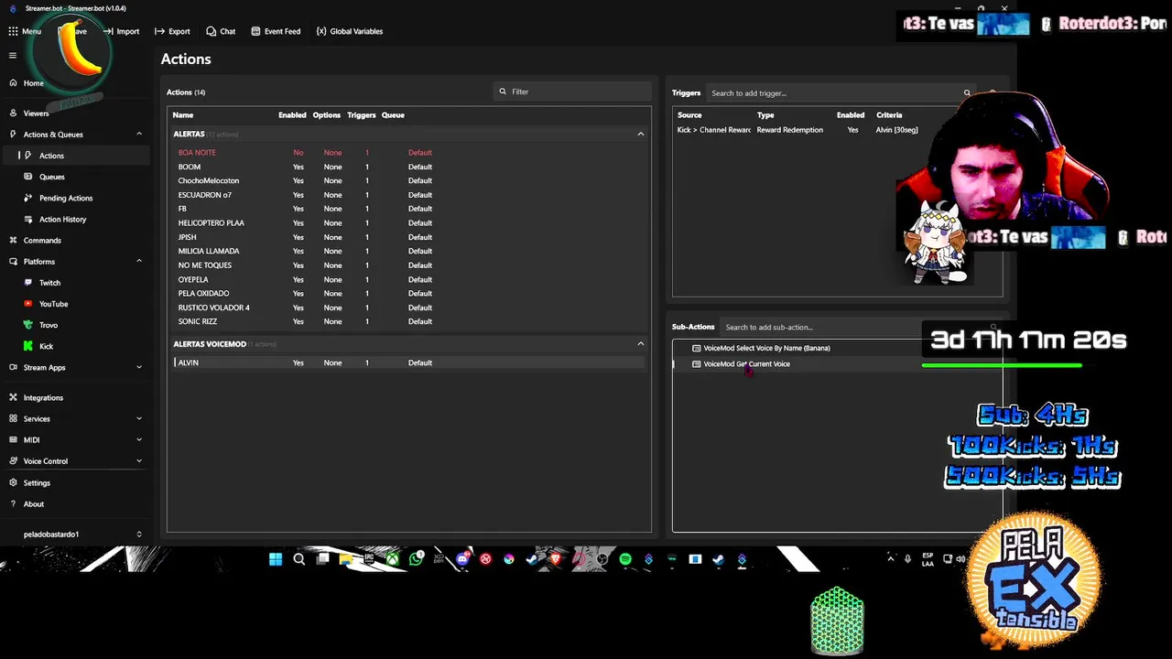1172x659 pixels.
Task: Select the NO ME TOQUES action
Action: [x=205, y=265]
